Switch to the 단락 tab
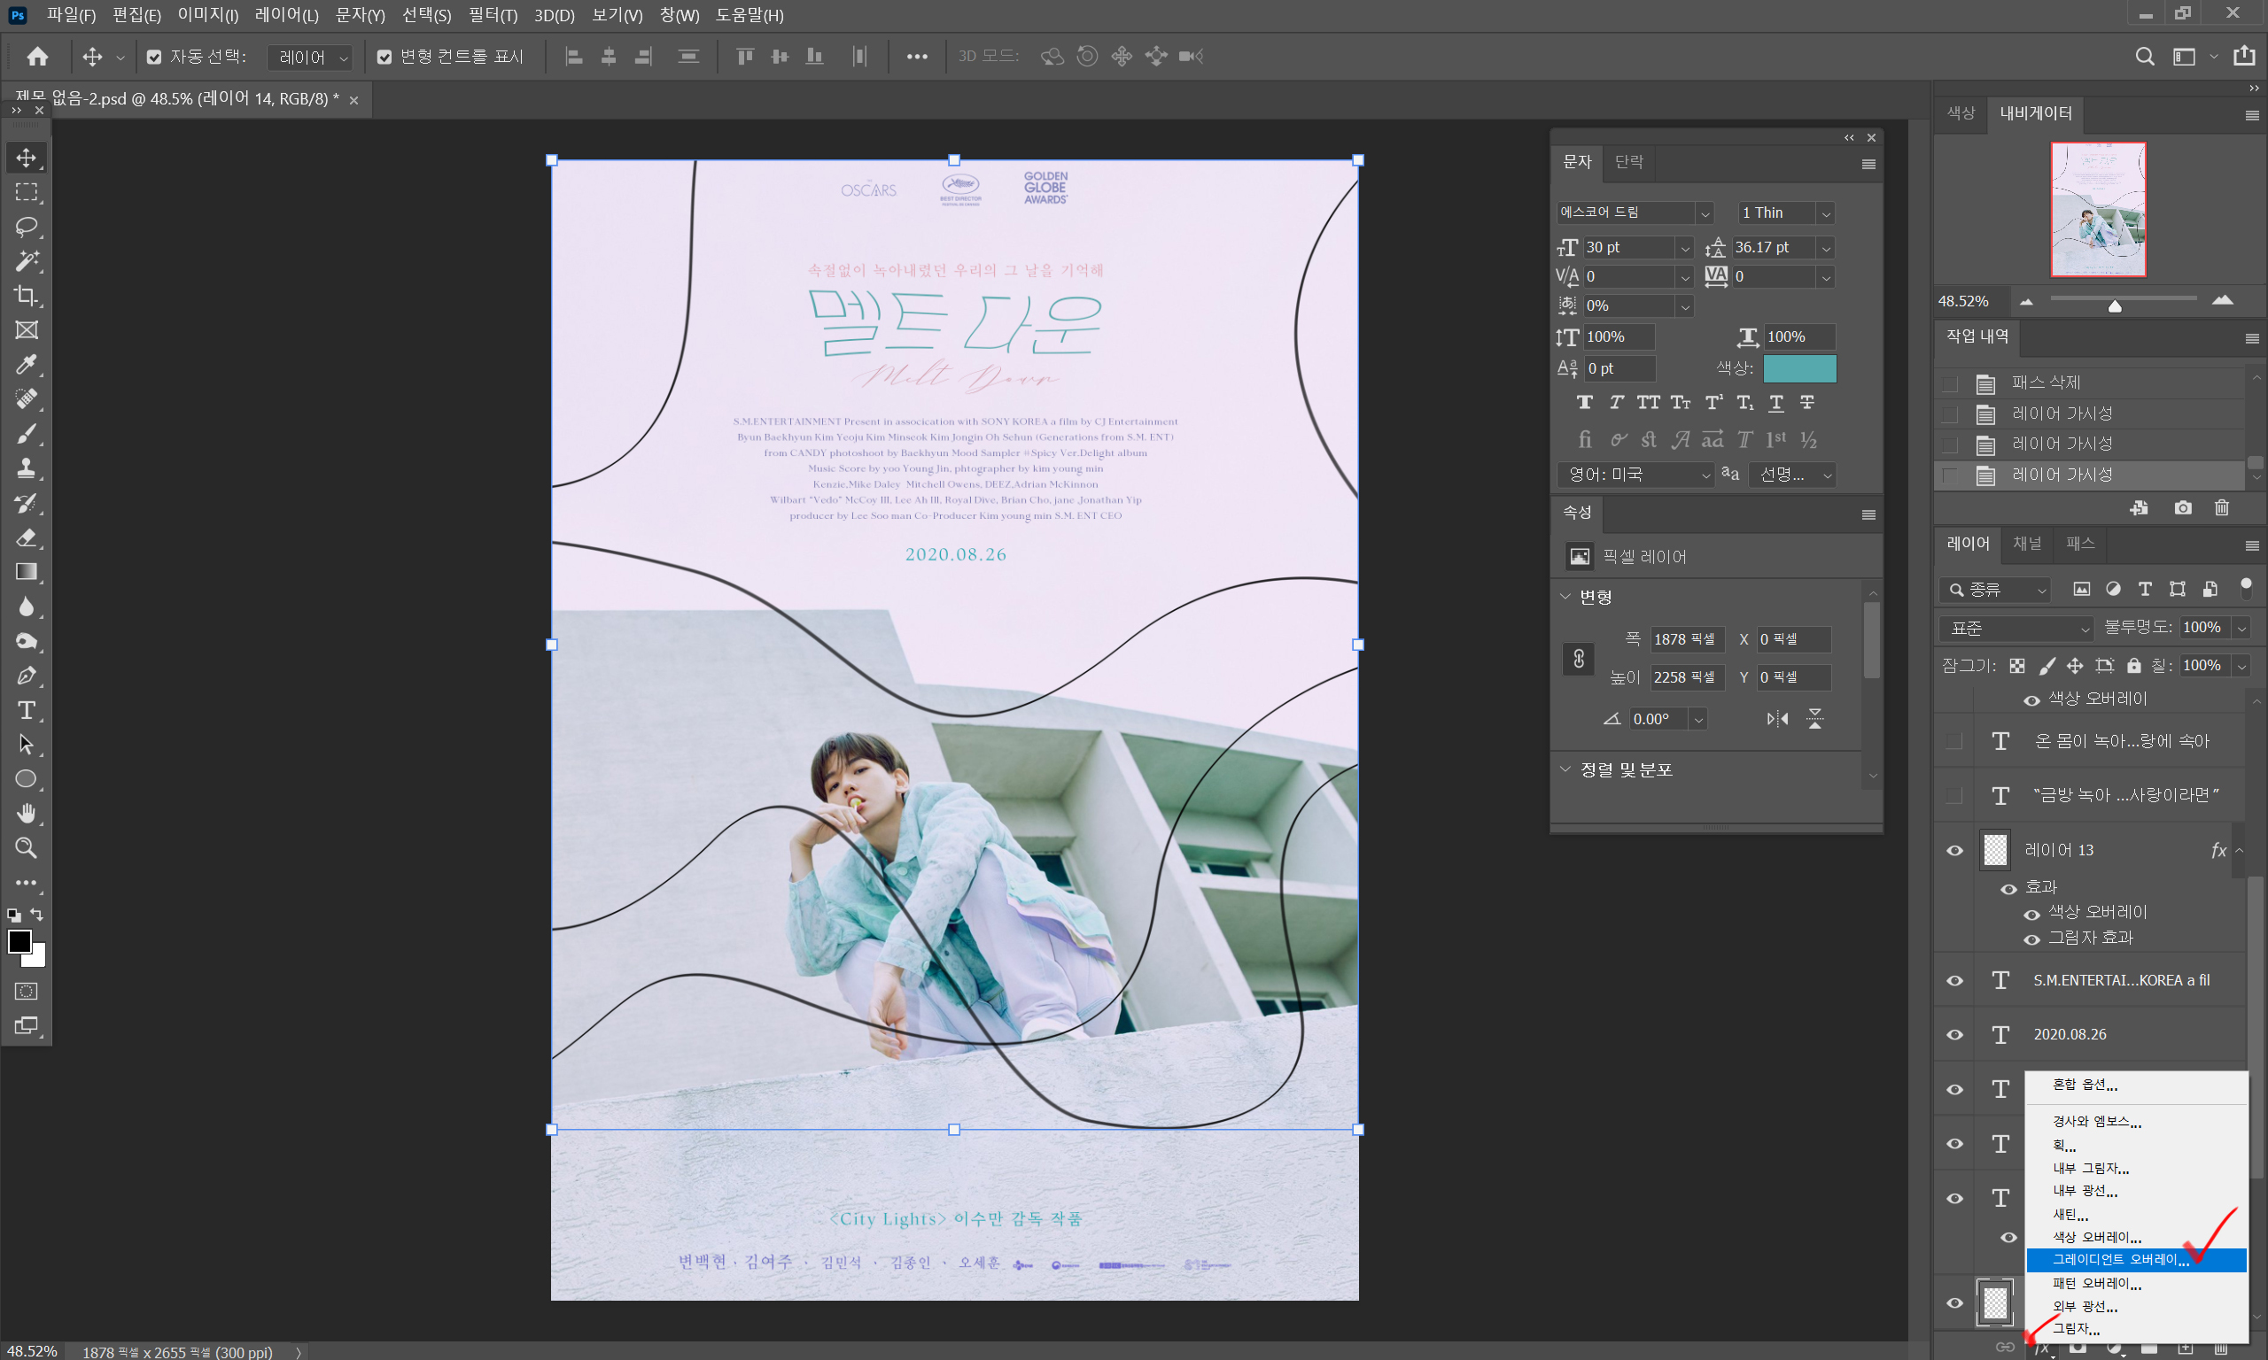The width and height of the screenshot is (2268, 1360). (x=1629, y=161)
